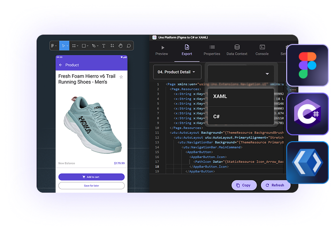Click the <utu:NavigationBar.MainCommand> code line
The width and height of the screenshot is (335, 231).
tap(212, 147)
